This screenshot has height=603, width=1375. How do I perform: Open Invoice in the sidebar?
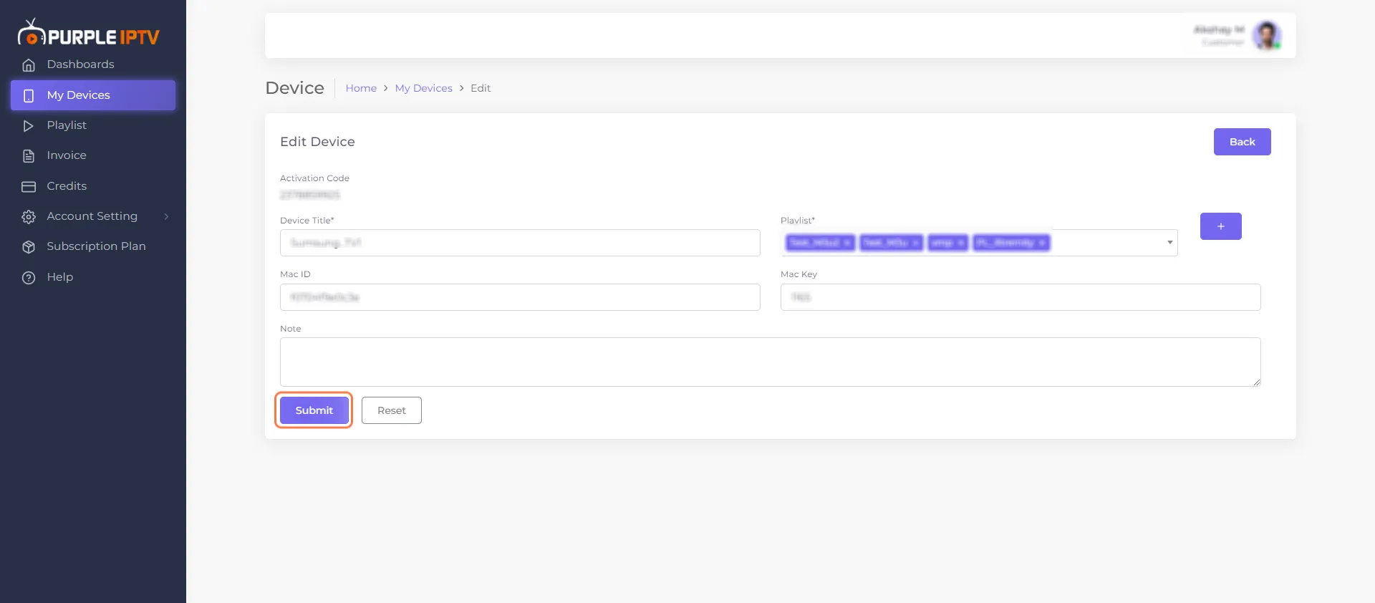(x=93, y=155)
